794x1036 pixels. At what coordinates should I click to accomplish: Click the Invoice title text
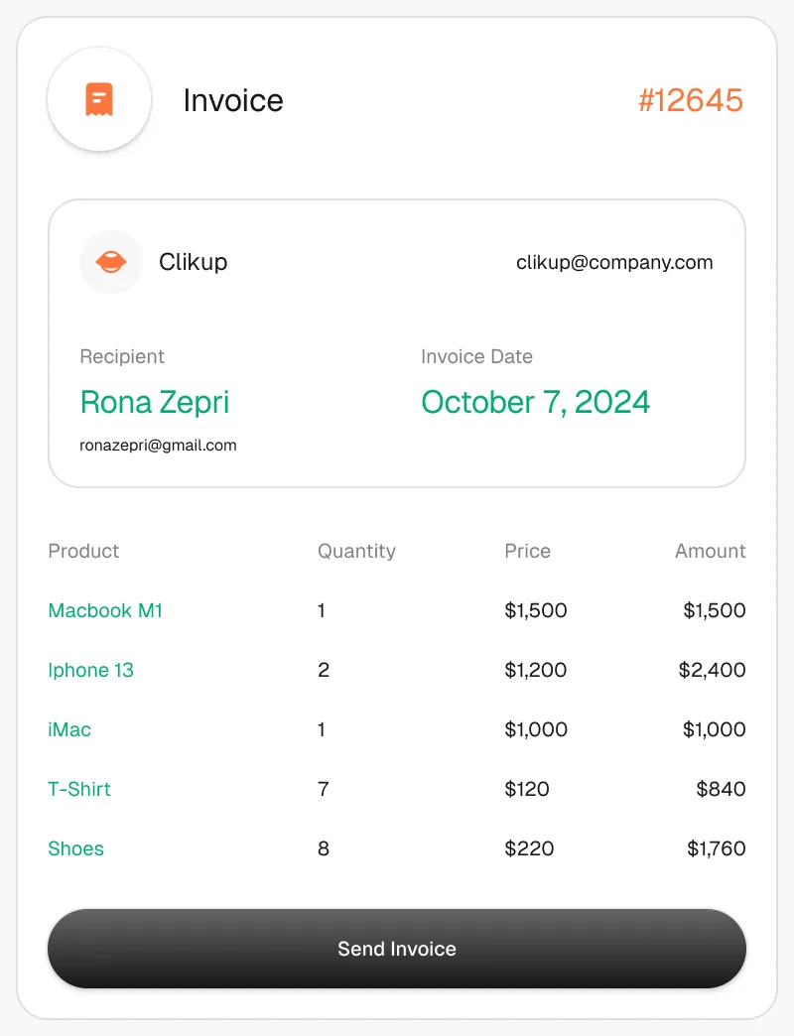[x=233, y=100]
